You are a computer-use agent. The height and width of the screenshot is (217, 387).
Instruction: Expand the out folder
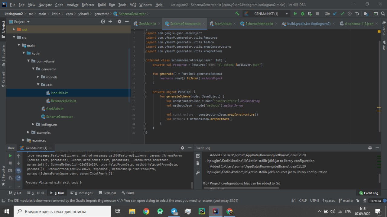pyautogui.click(x=14, y=29)
